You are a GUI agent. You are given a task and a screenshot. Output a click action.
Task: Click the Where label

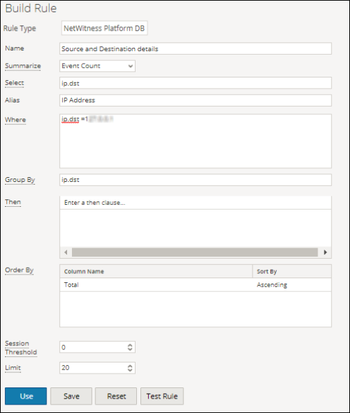pos(15,120)
